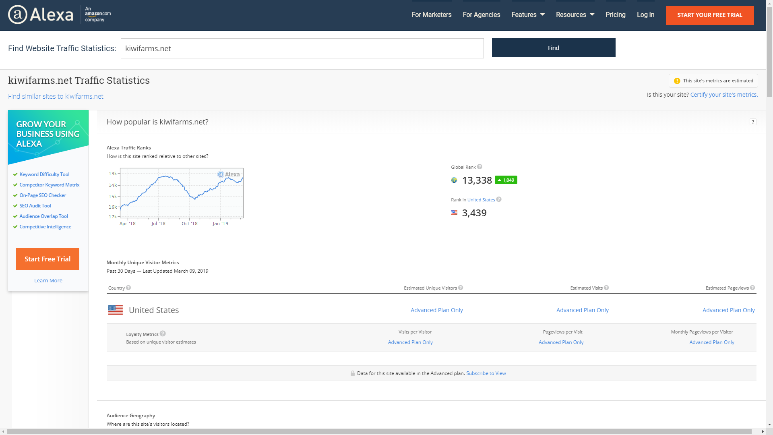Click United States link in Rank label
Image resolution: width=773 pixels, height=435 pixels.
click(x=481, y=200)
